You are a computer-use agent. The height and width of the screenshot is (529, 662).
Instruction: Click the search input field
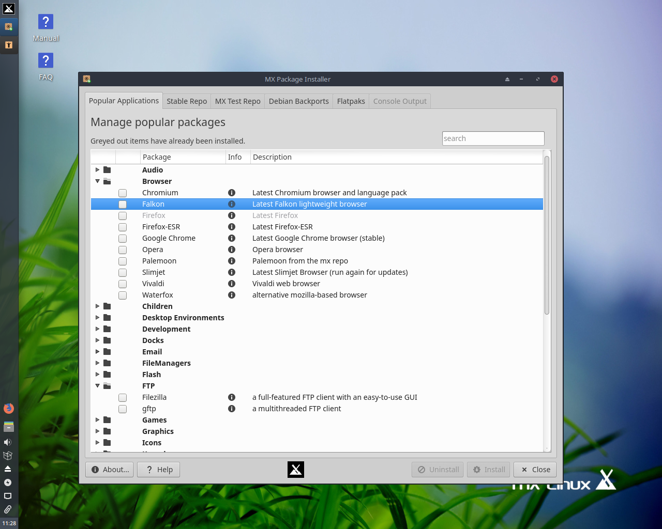[x=493, y=138]
